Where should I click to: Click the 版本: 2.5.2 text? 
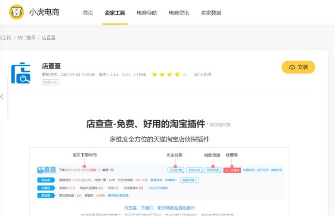109,74
